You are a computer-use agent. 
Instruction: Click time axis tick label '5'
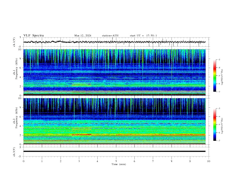pyautogui.click(x=116, y=161)
